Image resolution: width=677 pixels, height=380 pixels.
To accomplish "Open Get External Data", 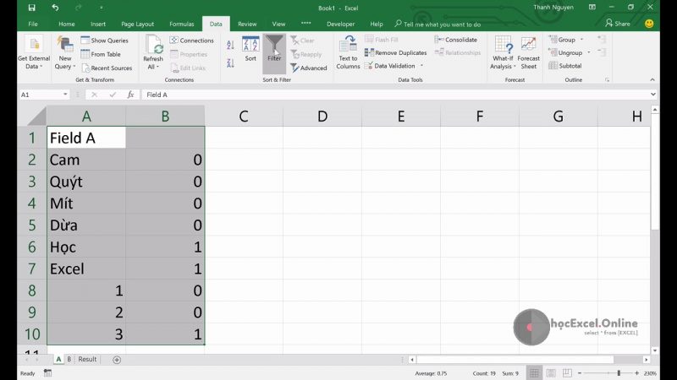I will pos(34,52).
